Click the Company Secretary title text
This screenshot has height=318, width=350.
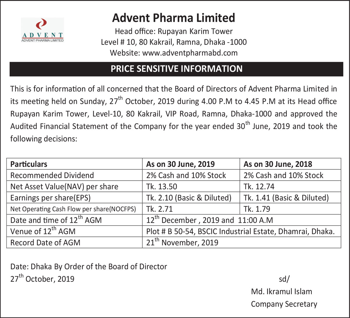[284, 304]
